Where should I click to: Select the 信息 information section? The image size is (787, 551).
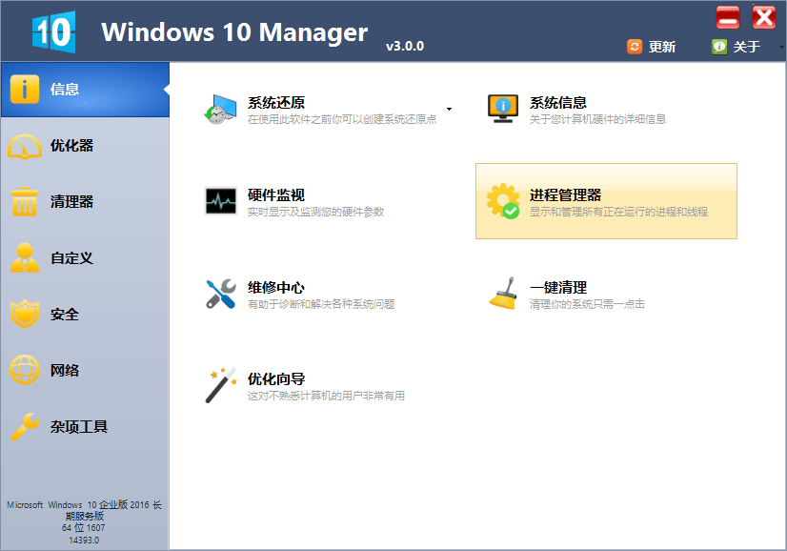(84, 89)
